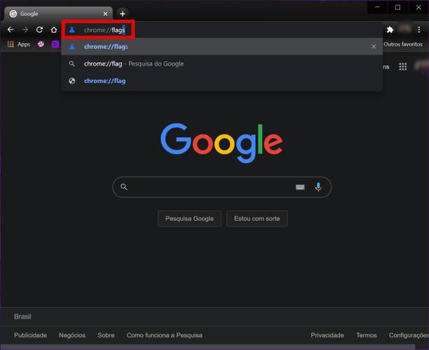Select the chrome://flag globe suggestion
This screenshot has height=350, width=429.
click(222, 81)
